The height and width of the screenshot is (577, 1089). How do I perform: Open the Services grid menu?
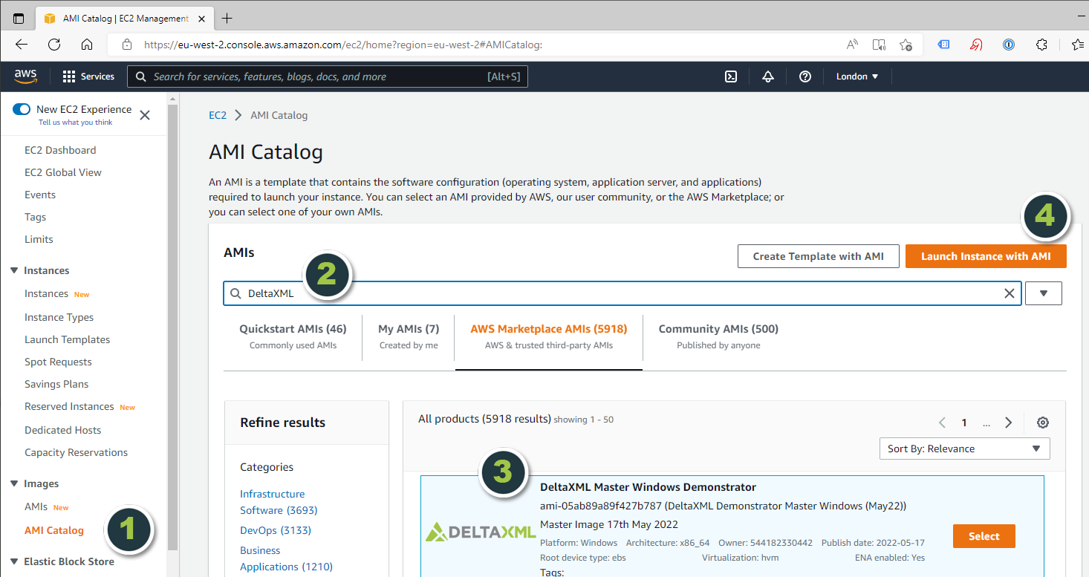click(x=88, y=76)
